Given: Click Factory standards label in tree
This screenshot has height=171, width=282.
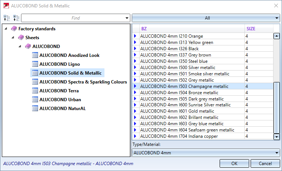Looking at the screenshot, I should tap(37, 29).
